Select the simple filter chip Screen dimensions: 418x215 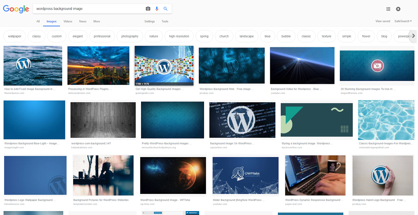tap(347, 36)
